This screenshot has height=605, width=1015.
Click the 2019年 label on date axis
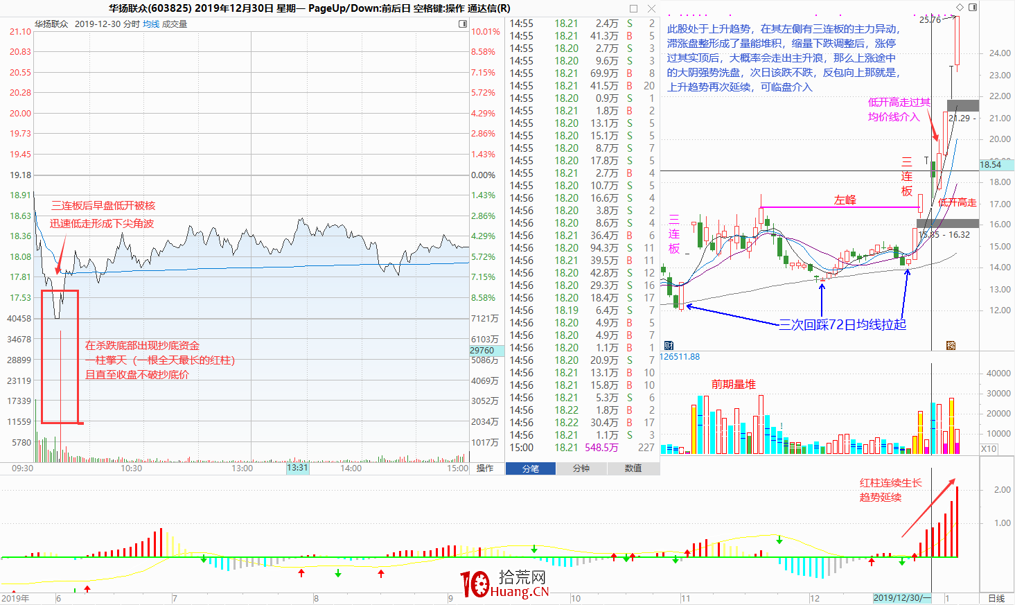click(15, 599)
